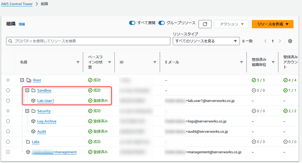302x163 pixels.
Task: Click the Security folder icon
Action: (33, 111)
